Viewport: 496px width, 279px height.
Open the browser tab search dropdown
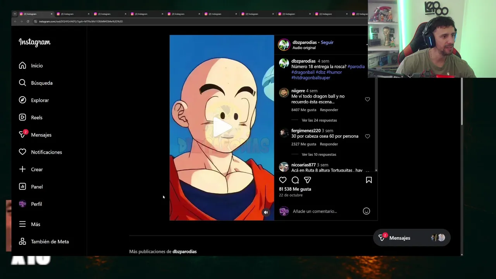(x=15, y=14)
